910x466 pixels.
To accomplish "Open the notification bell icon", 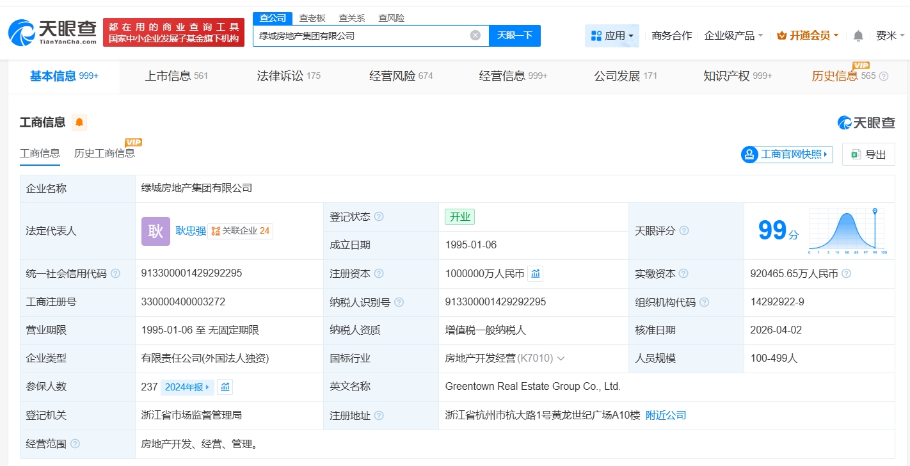I will pyautogui.click(x=858, y=36).
